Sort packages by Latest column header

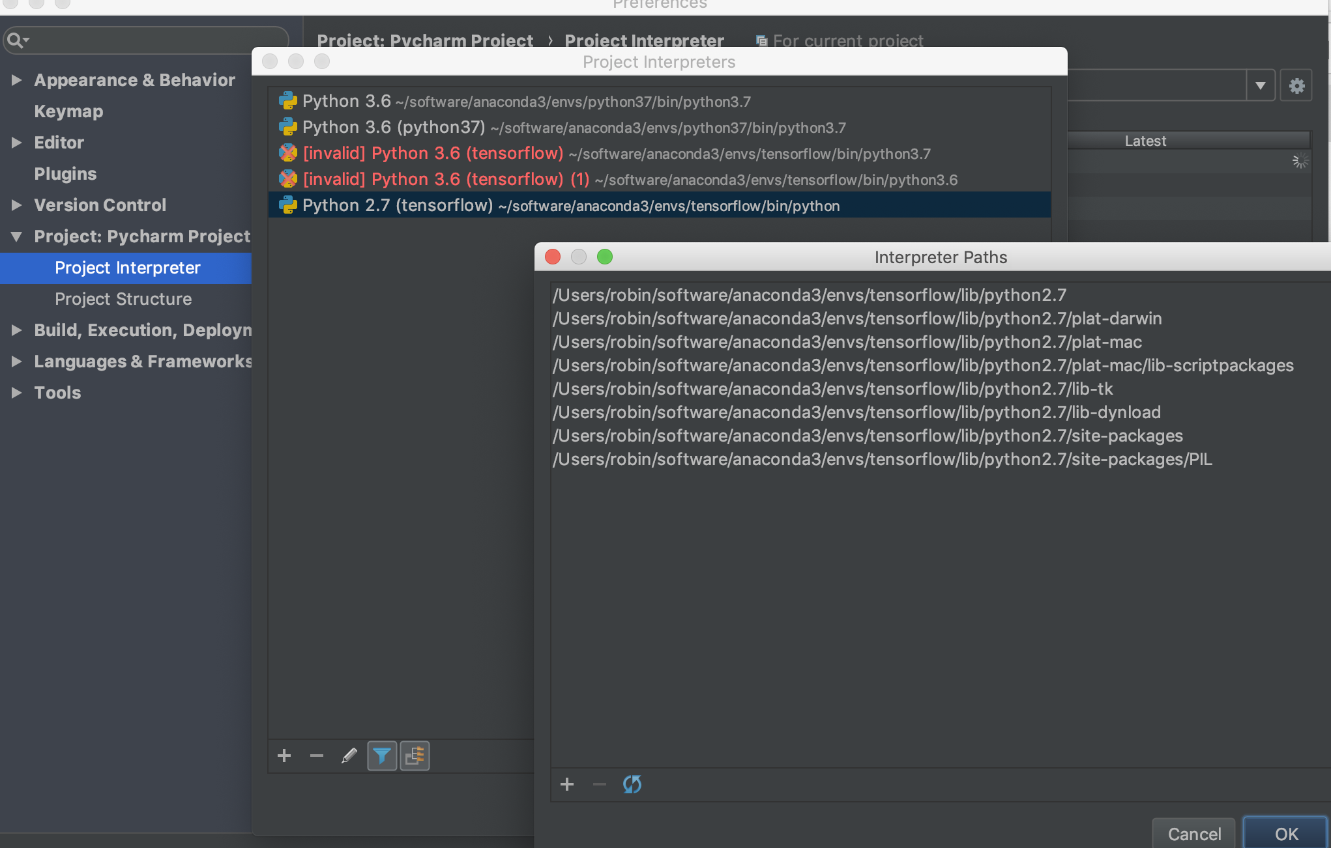click(1145, 141)
